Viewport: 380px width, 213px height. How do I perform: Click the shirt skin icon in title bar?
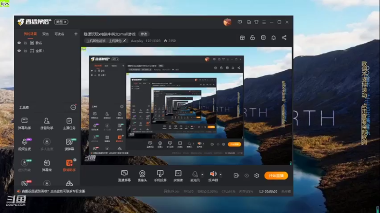pyautogui.click(x=256, y=22)
